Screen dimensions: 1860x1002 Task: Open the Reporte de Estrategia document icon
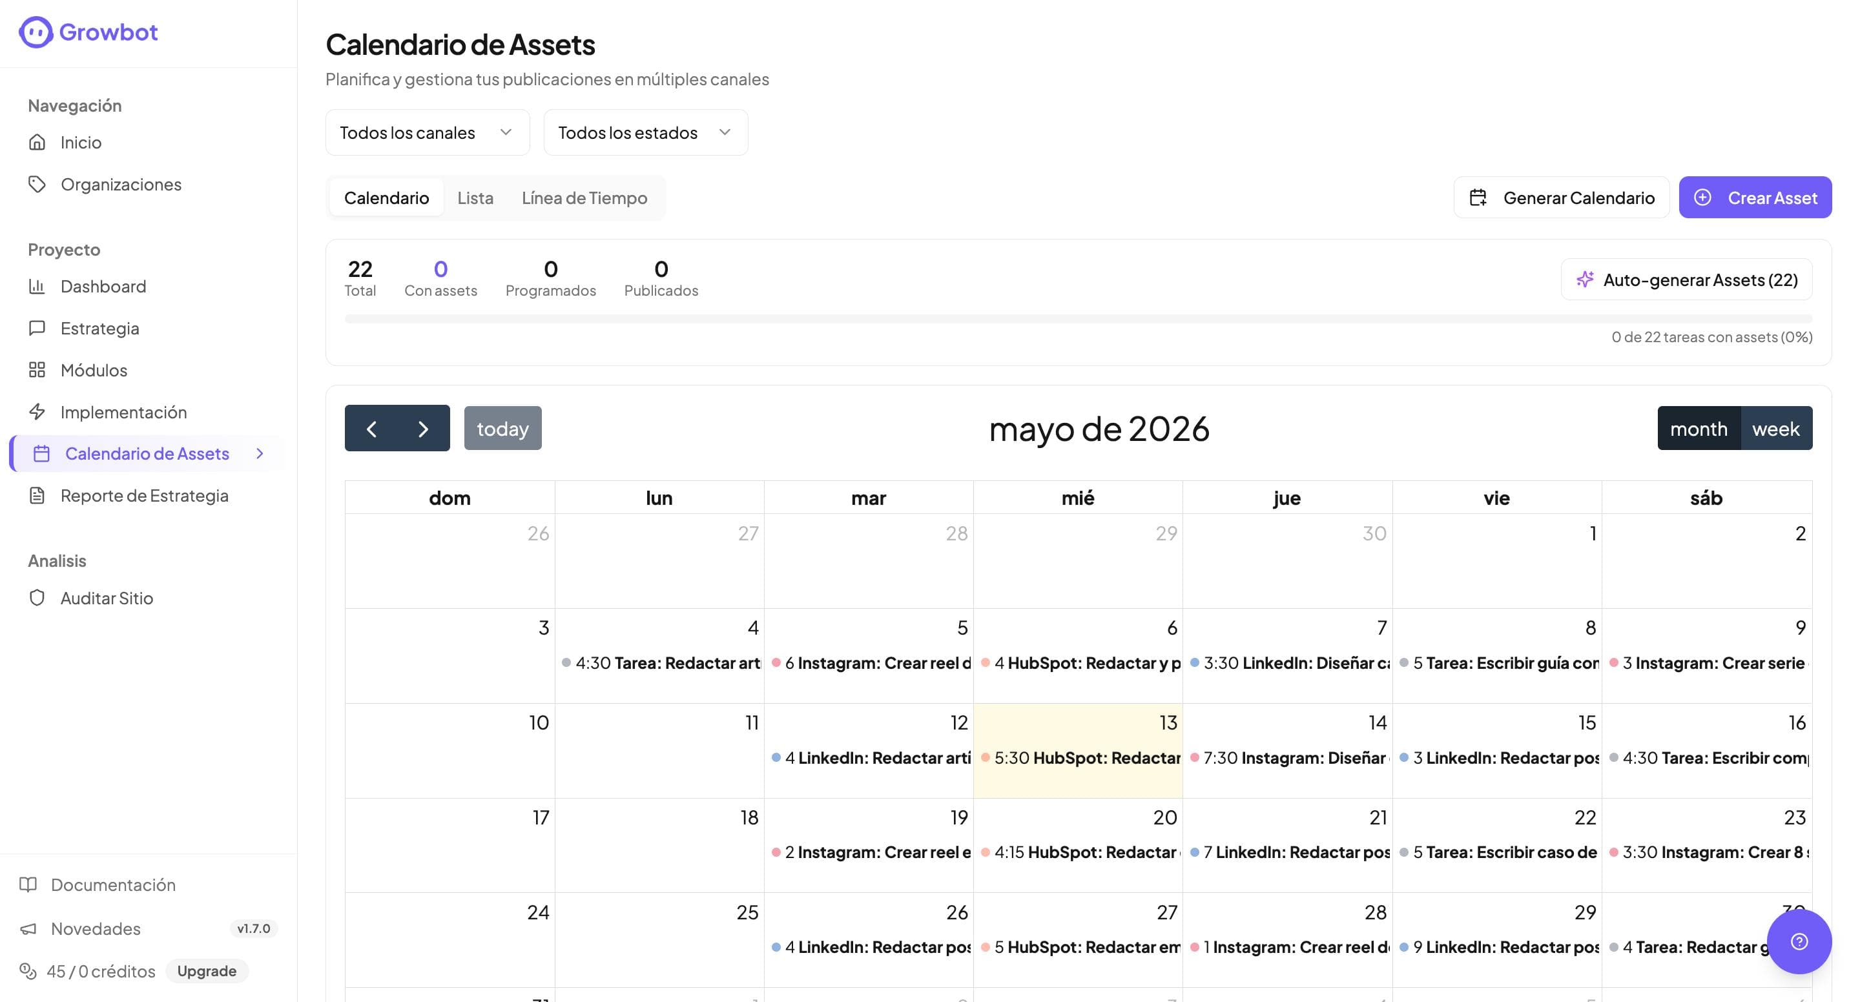(x=37, y=495)
